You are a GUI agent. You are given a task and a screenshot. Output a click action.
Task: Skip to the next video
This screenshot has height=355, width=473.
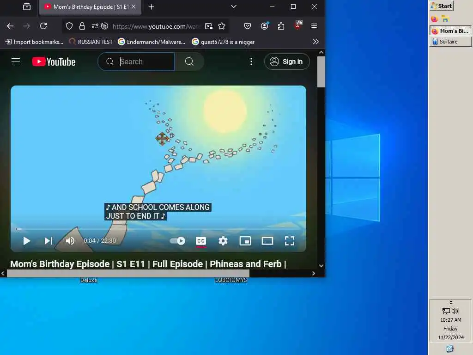coord(49,241)
